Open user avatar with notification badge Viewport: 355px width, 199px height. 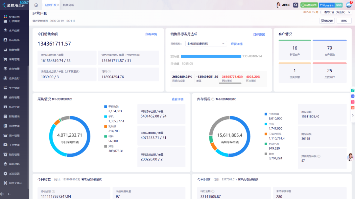(349, 5)
